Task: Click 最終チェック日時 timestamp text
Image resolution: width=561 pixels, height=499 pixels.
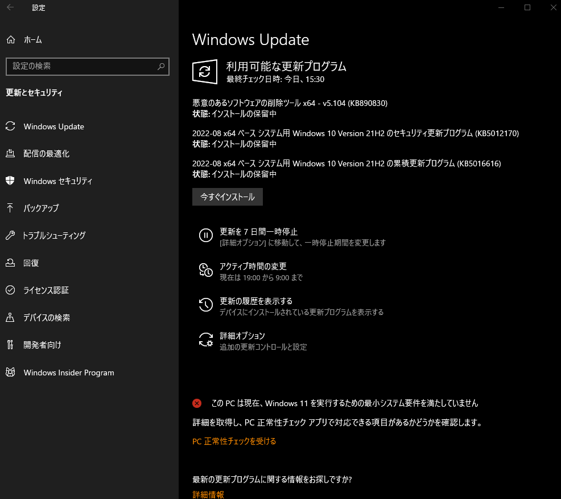Action: (275, 79)
